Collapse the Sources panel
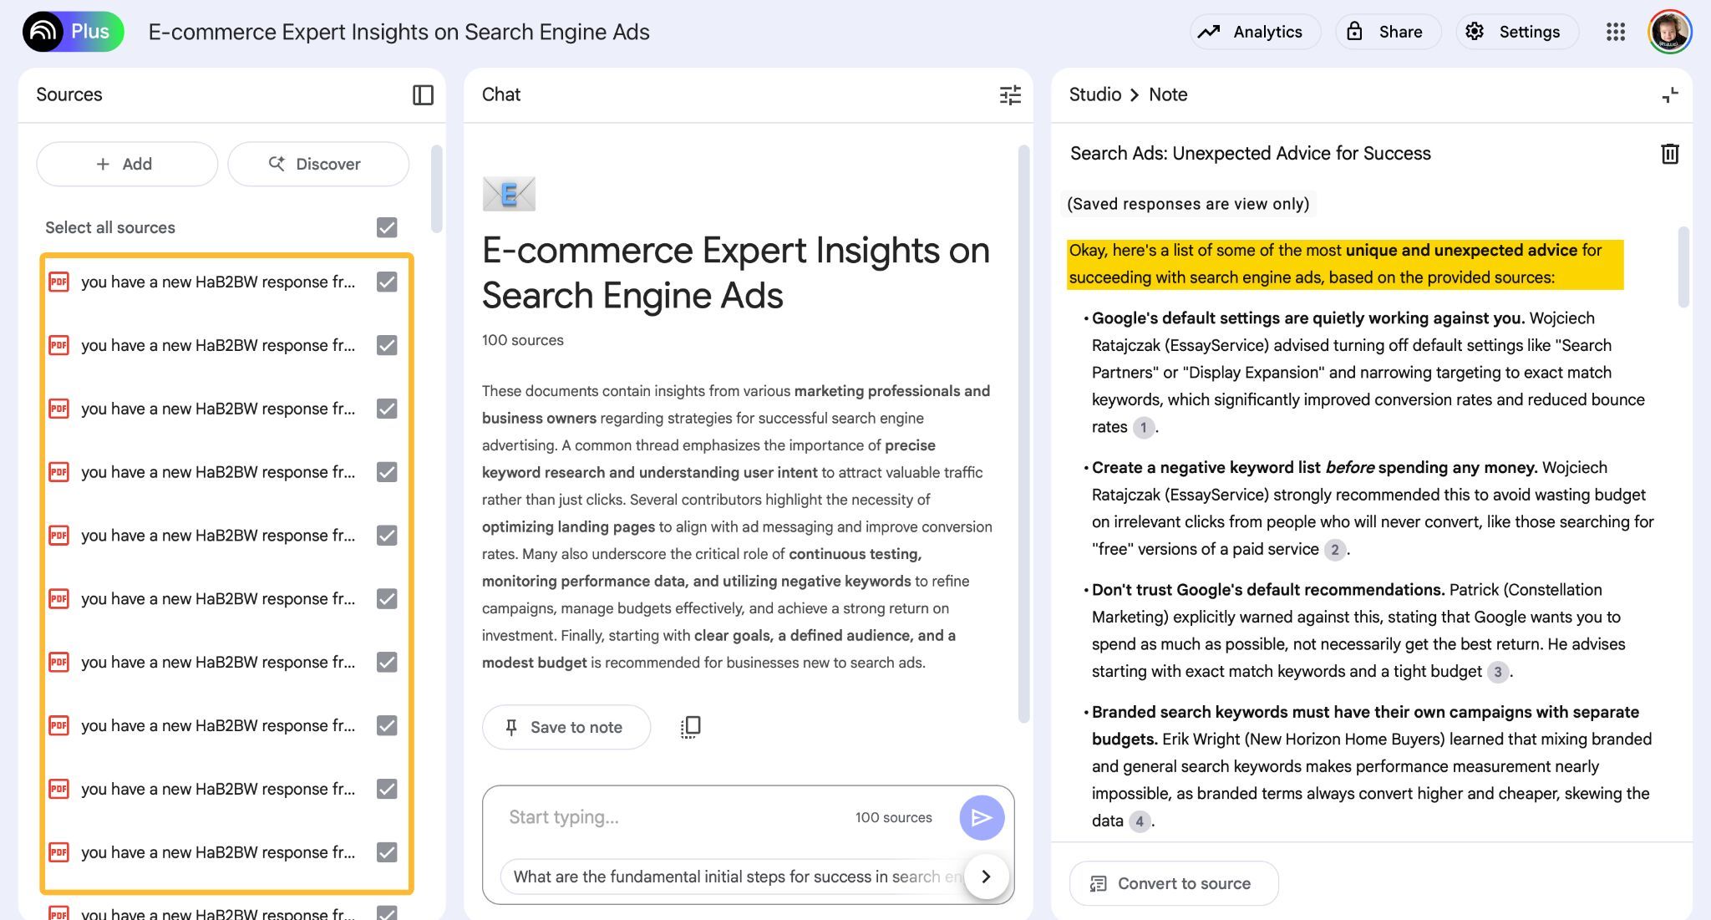The width and height of the screenshot is (1711, 920). [x=424, y=95]
